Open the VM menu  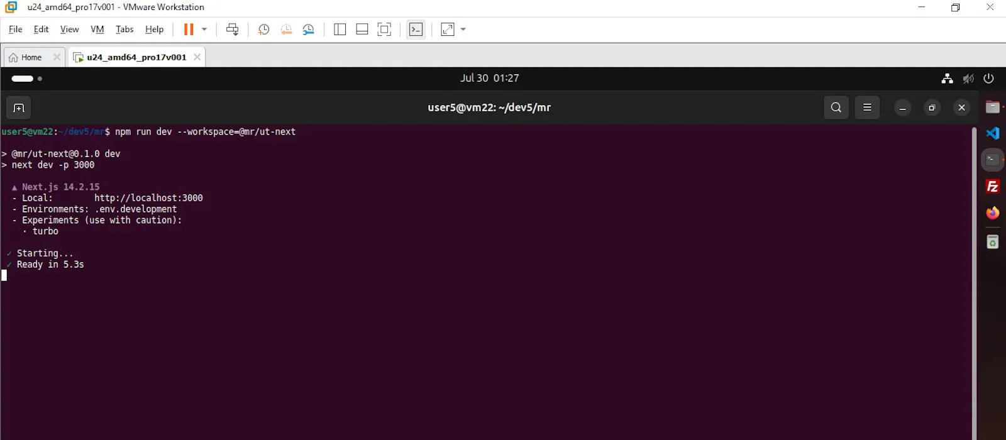coord(97,30)
